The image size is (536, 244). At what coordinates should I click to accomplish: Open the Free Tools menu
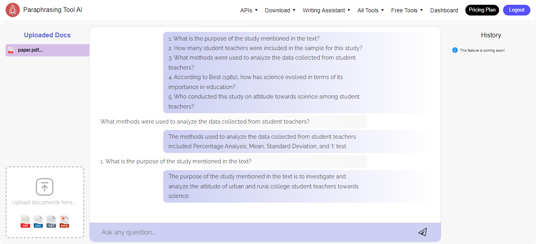(407, 10)
